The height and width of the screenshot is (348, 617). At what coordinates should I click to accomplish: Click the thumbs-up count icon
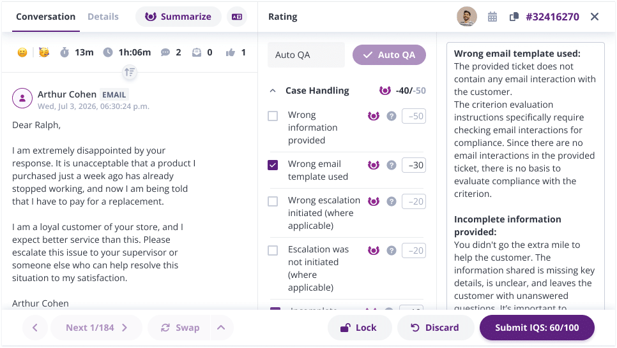pos(230,52)
